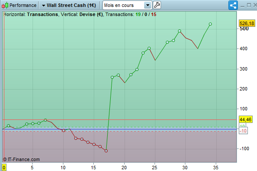The height and width of the screenshot is (171, 257).
Task: Click the -10 red threshold label
Action: (243, 131)
